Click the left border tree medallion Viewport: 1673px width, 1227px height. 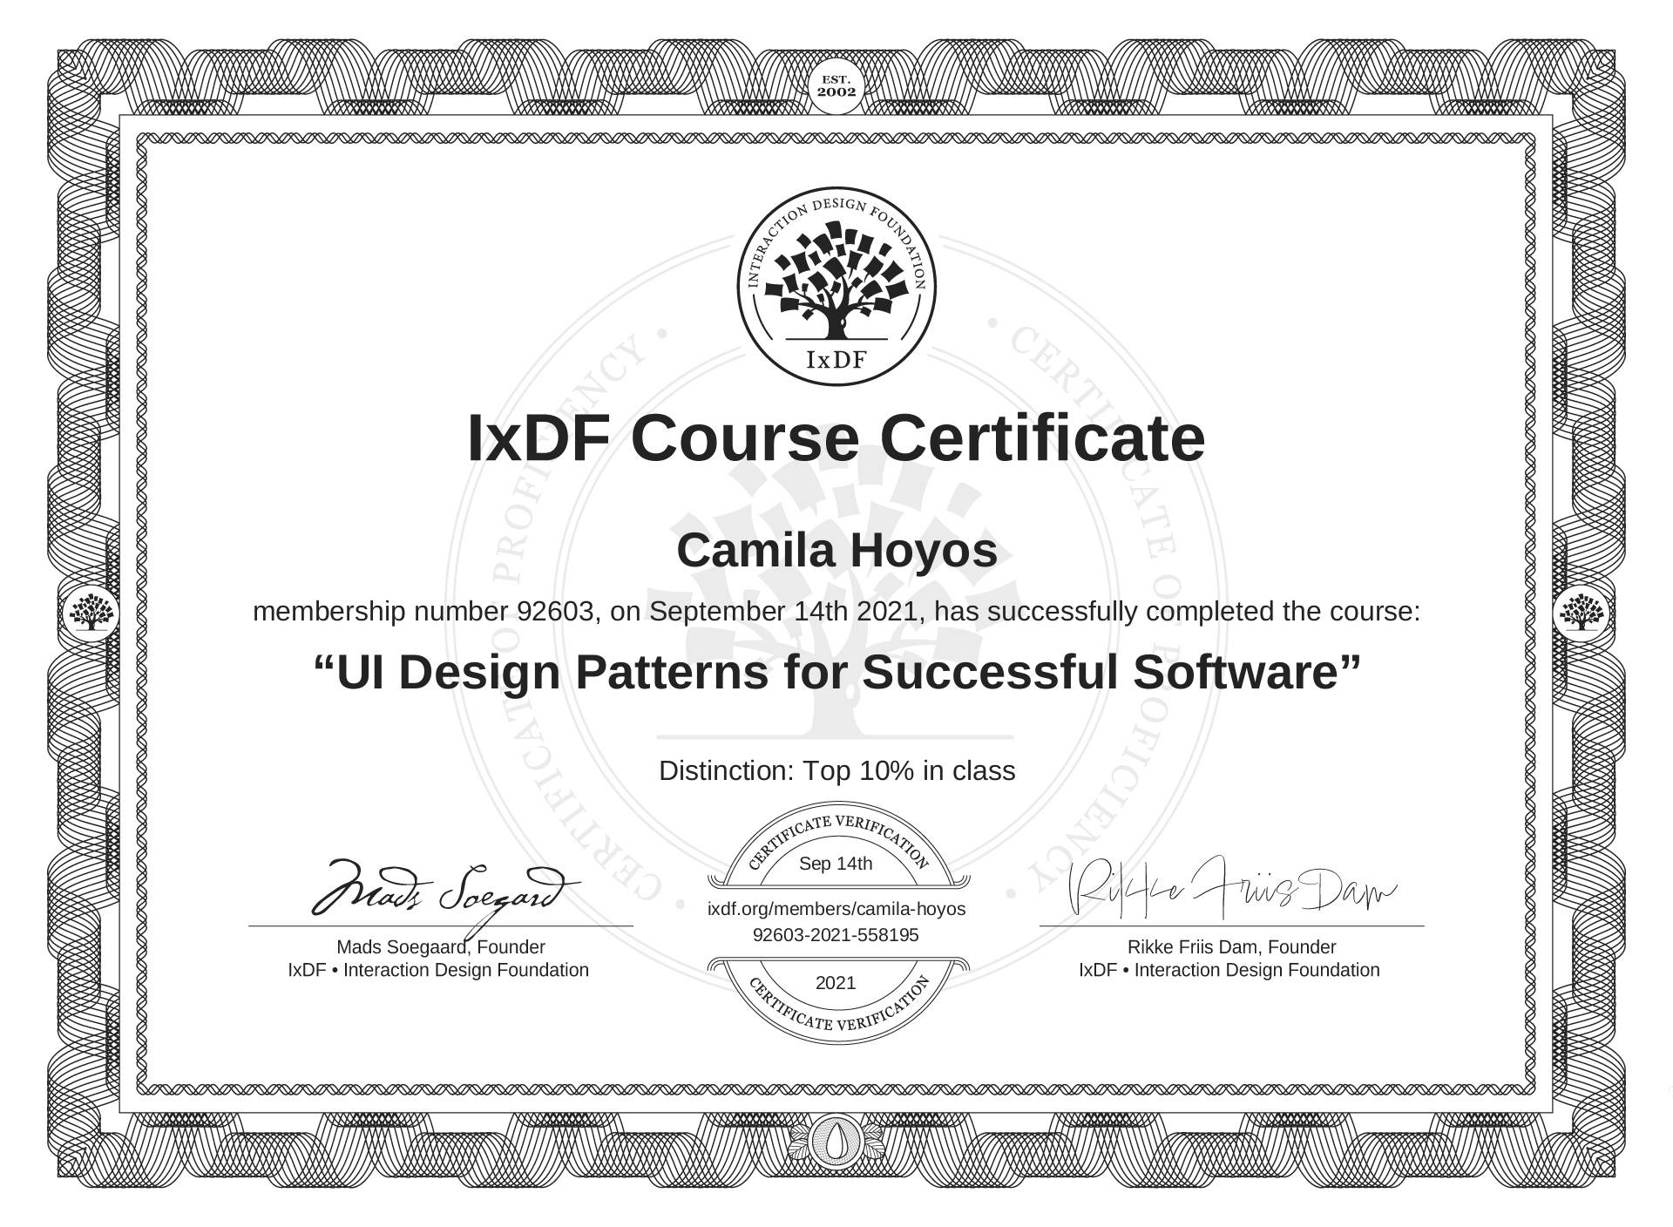point(92,612)
